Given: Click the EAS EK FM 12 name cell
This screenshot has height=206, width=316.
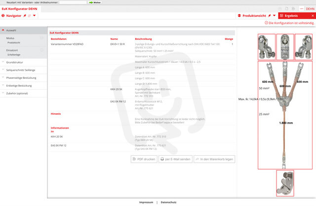Looking at the screenshot, I should tap(118, 102).
